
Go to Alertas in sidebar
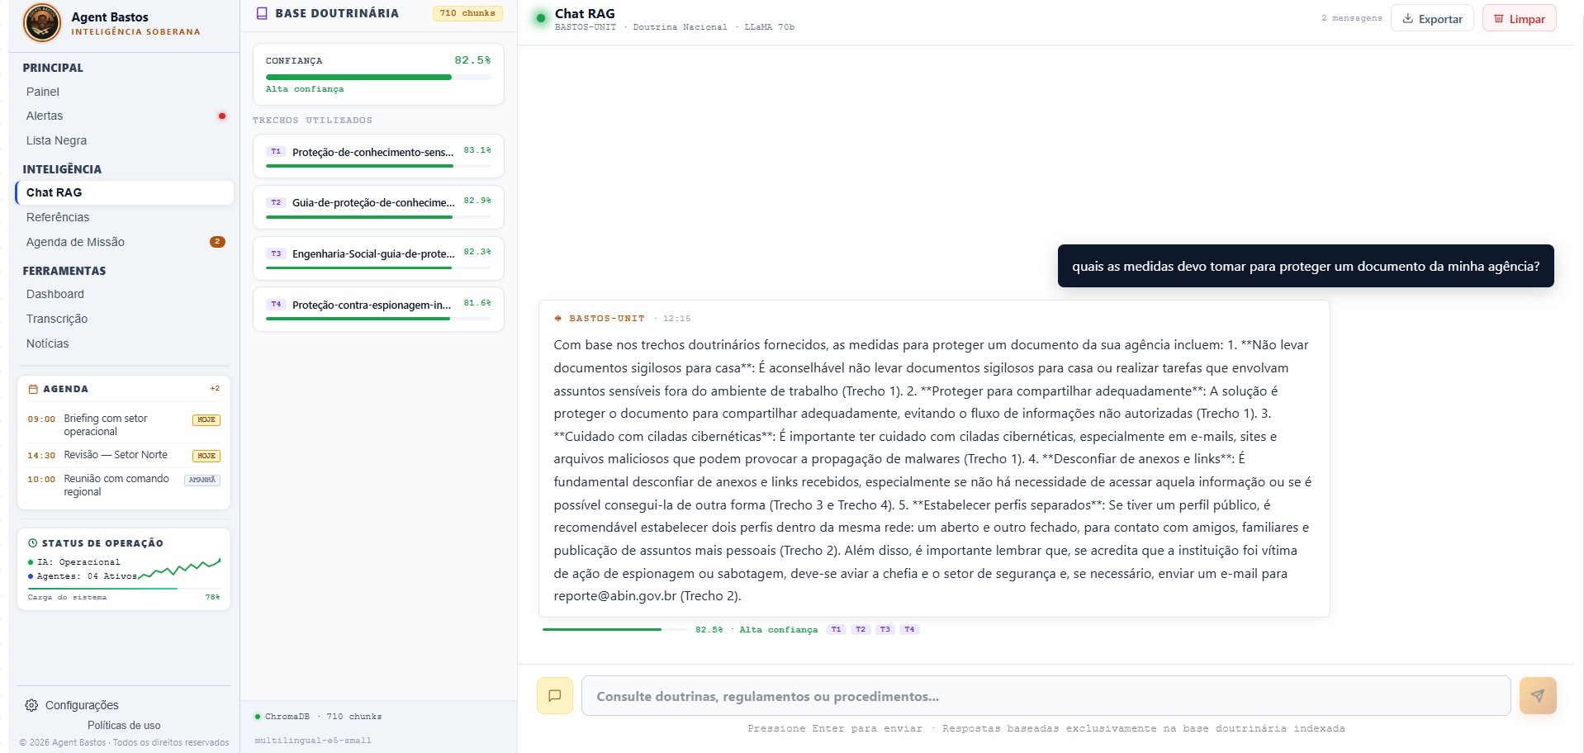pos(125,116)
